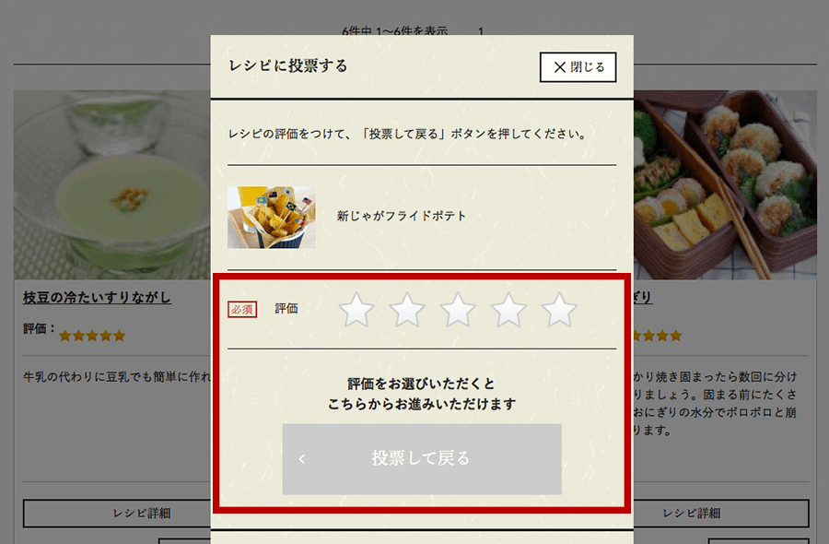The height and width of the screenshot is (544, 829).
Task: Click the 投票して戻る button
Action: point(422,459)
